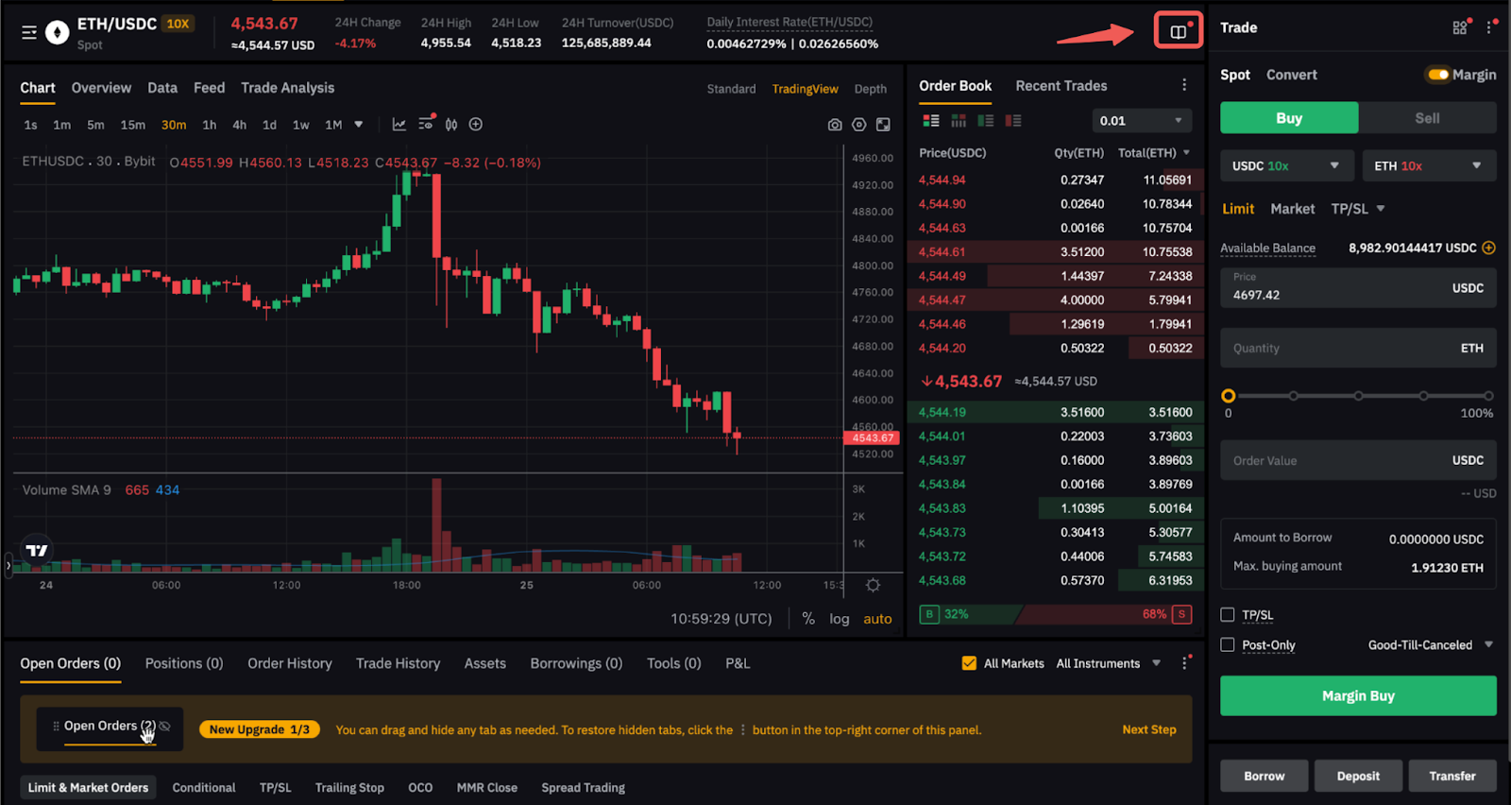Click the Next Step link
This screenshot has width=1511, height=805.
point(1148,729)
